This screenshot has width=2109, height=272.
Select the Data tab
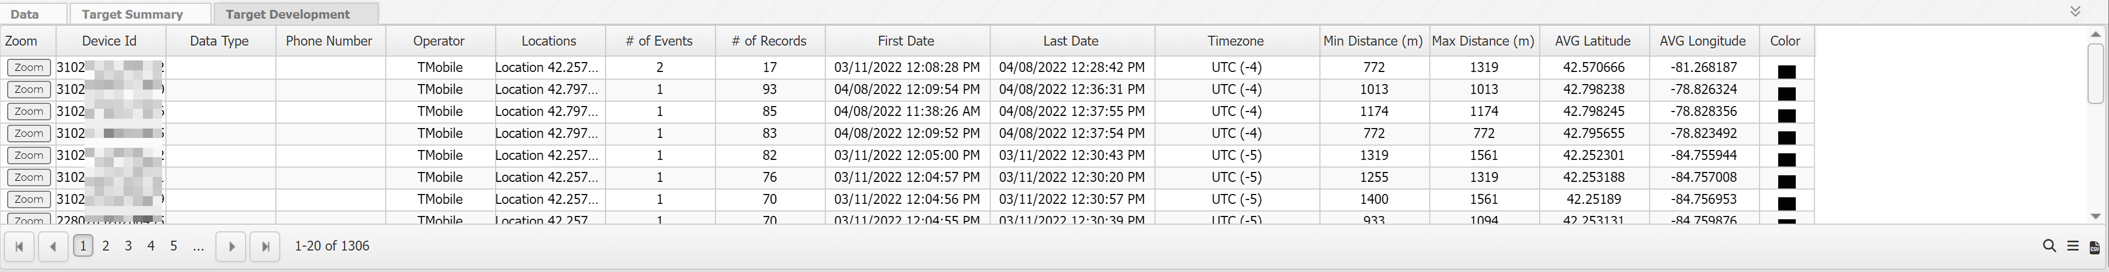coord(25,14)
